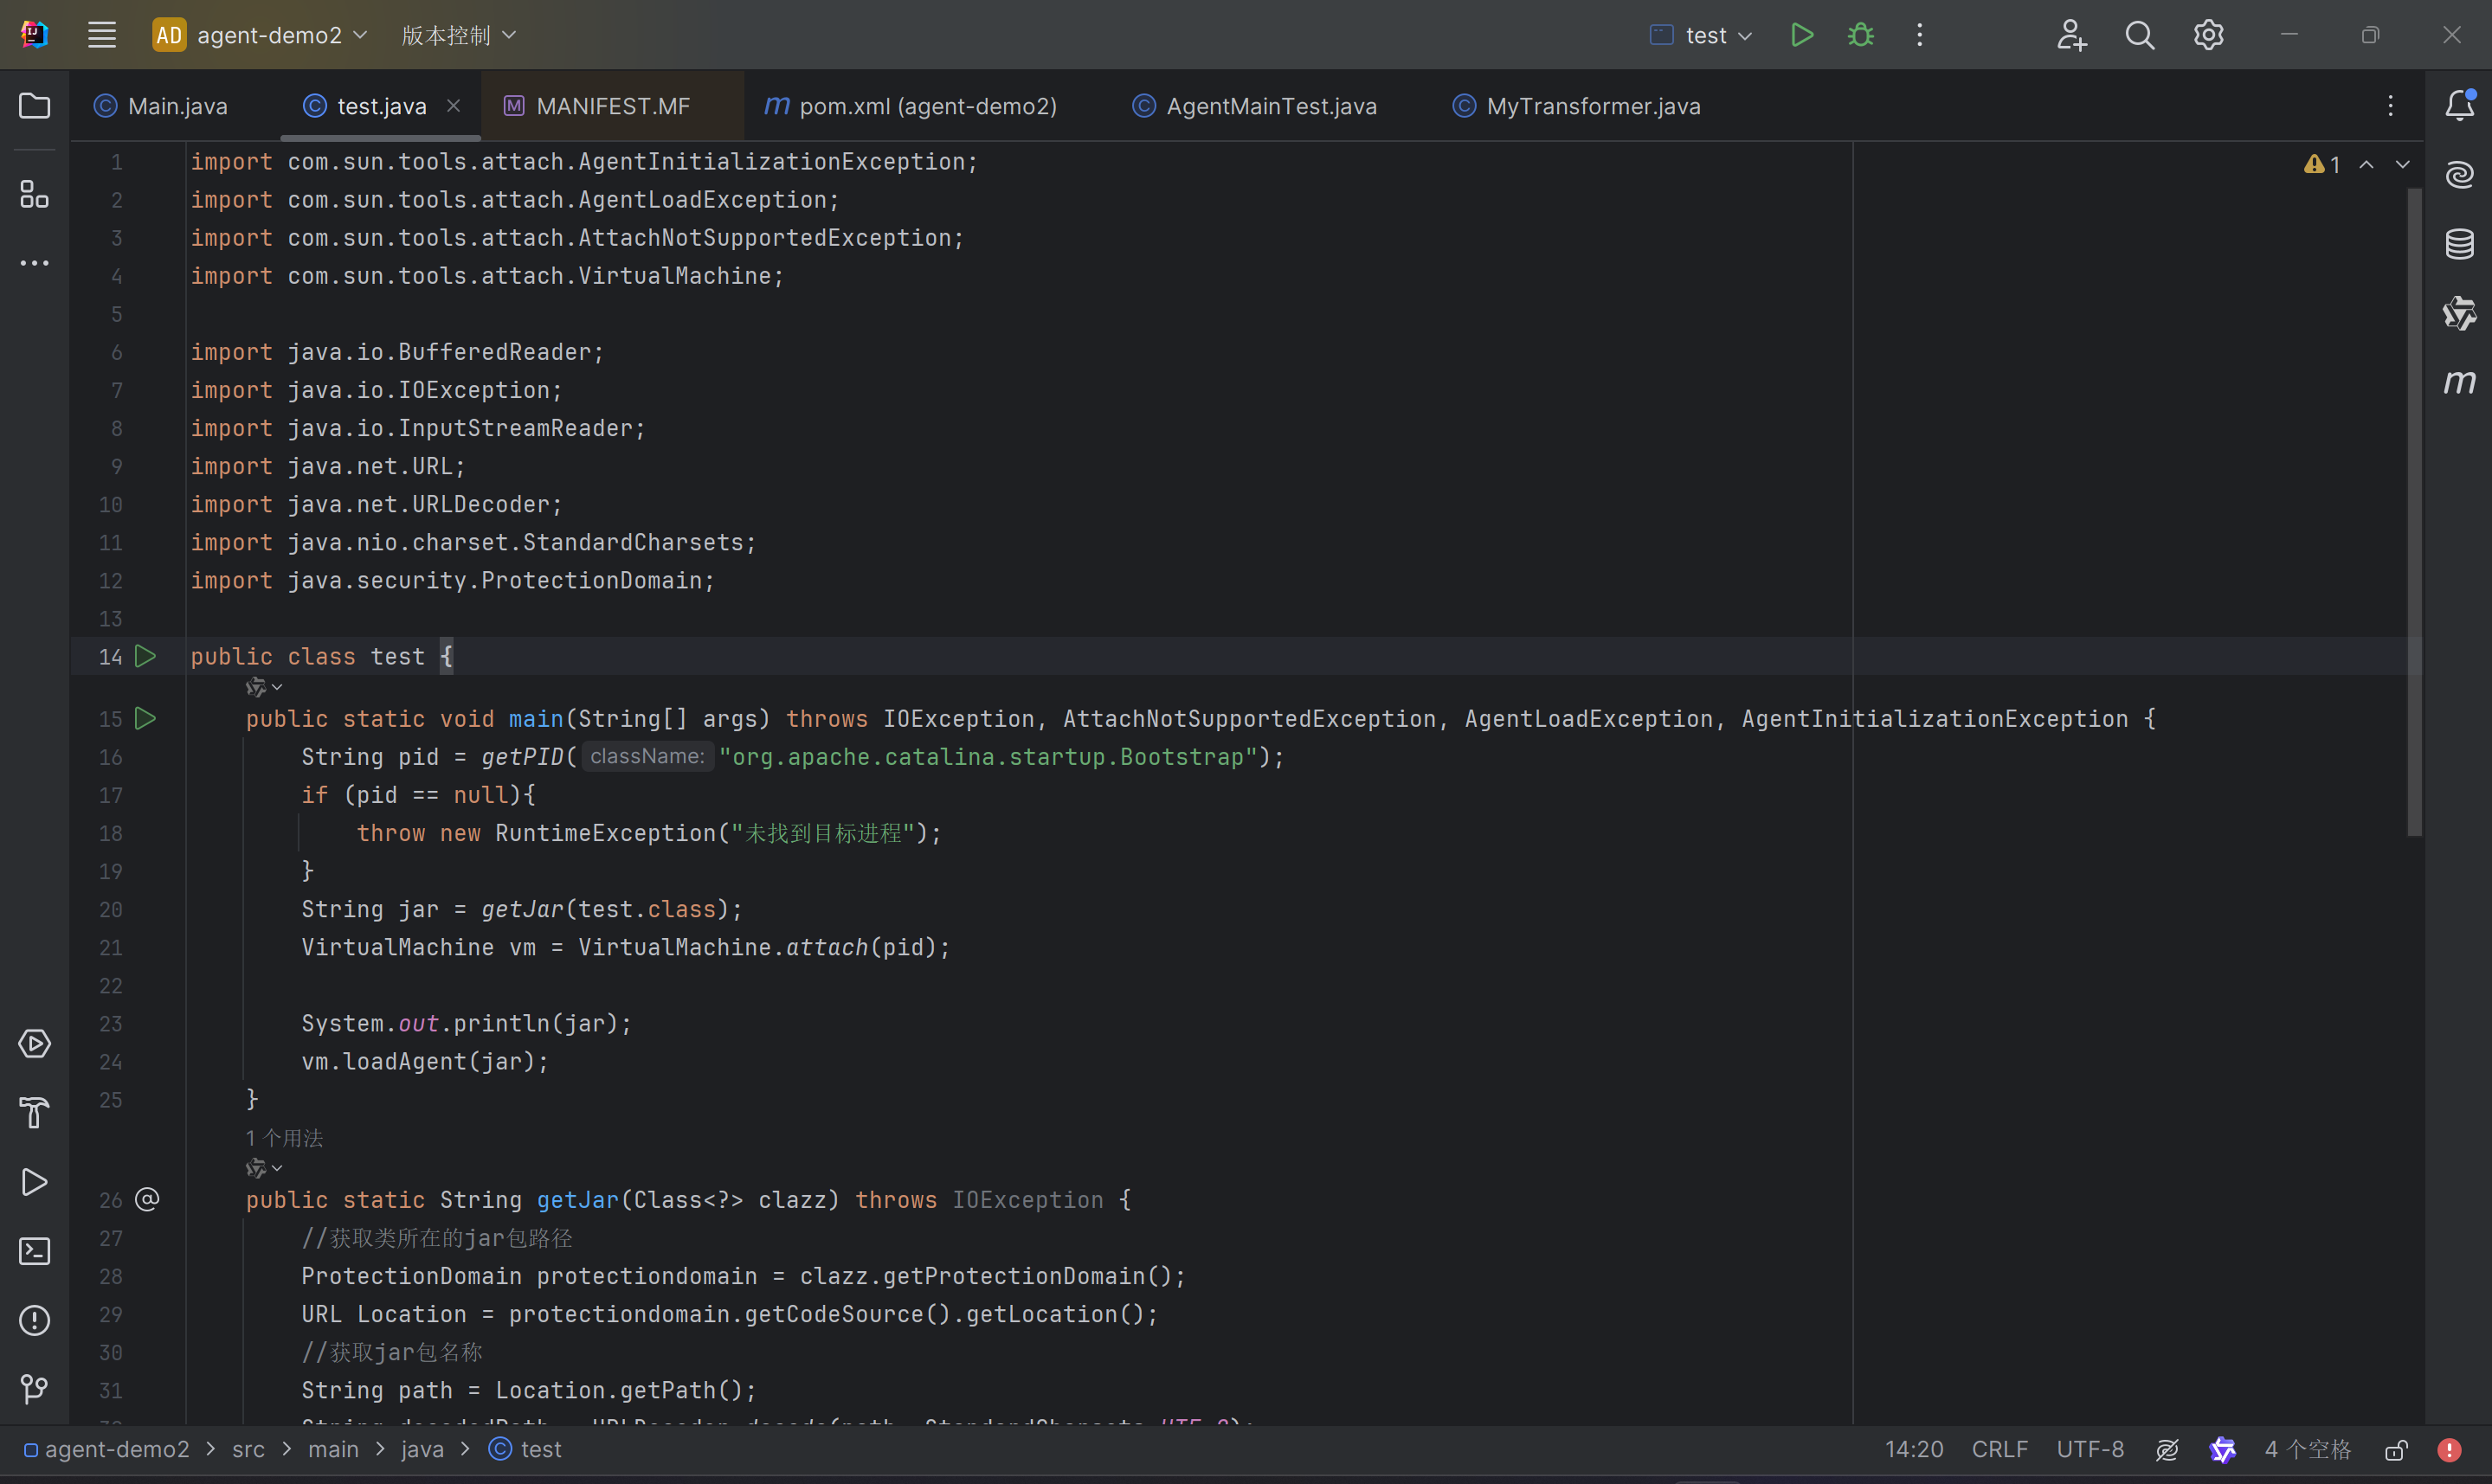Open the Structure tool window
The height and width of the screenshot is (1484, 2492).
34,194
